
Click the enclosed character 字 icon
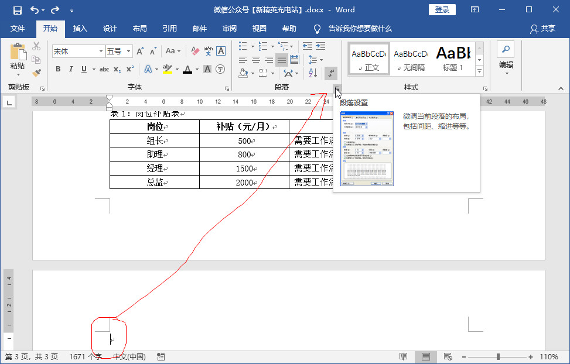[x=220, y=69]
